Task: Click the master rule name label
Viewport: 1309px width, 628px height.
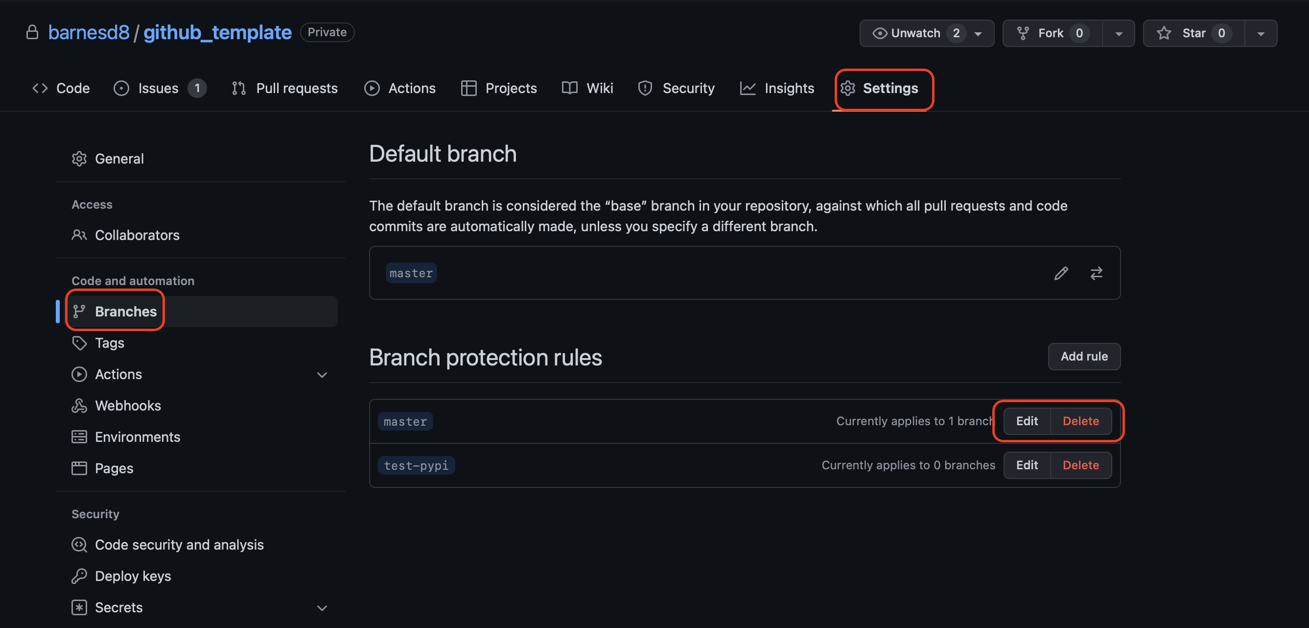Action: tap(405, 421)
